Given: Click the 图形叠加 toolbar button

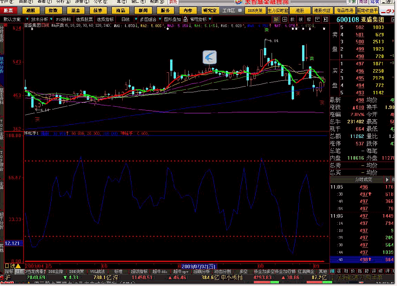Looking at the screenshot, I should coord(172,19).
